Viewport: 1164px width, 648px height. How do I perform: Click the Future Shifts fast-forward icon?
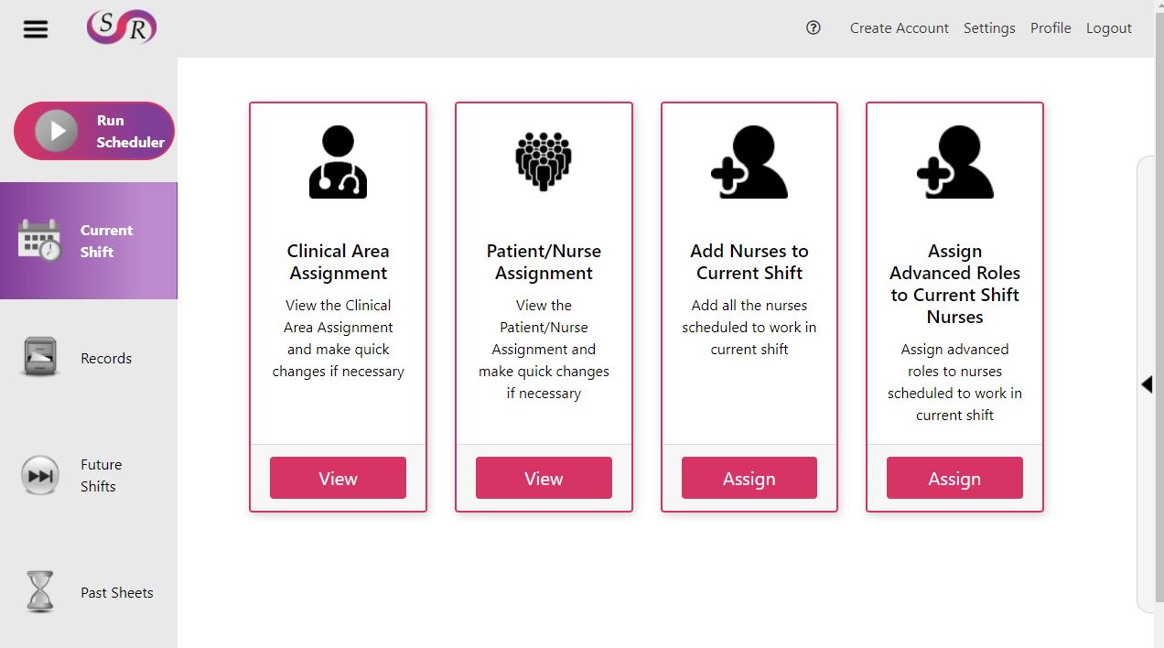coord(40,475)
